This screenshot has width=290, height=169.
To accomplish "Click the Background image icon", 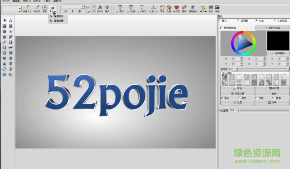I will [x=217, y=7].
